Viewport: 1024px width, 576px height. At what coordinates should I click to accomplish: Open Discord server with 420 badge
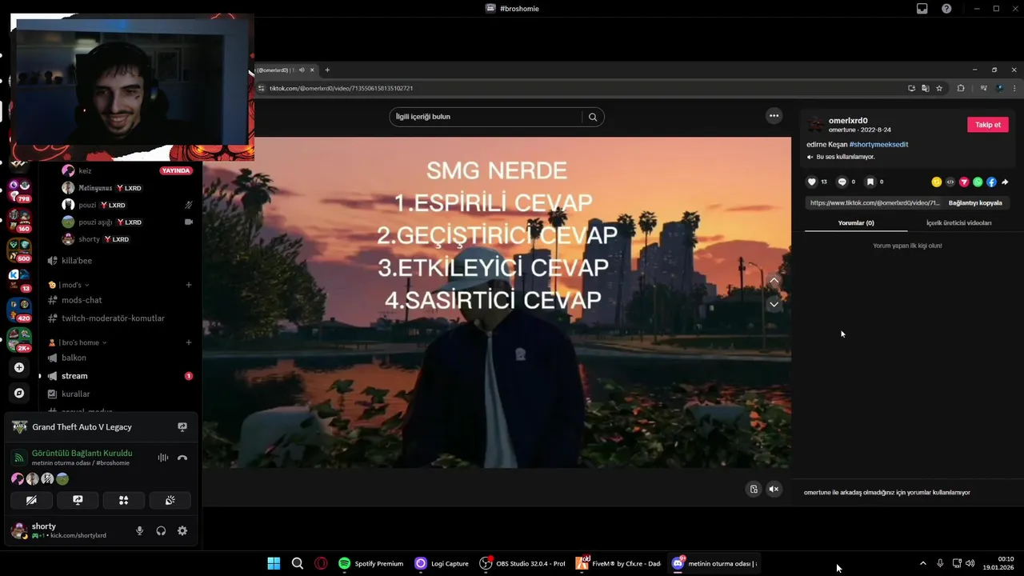(x=19, y=309)
